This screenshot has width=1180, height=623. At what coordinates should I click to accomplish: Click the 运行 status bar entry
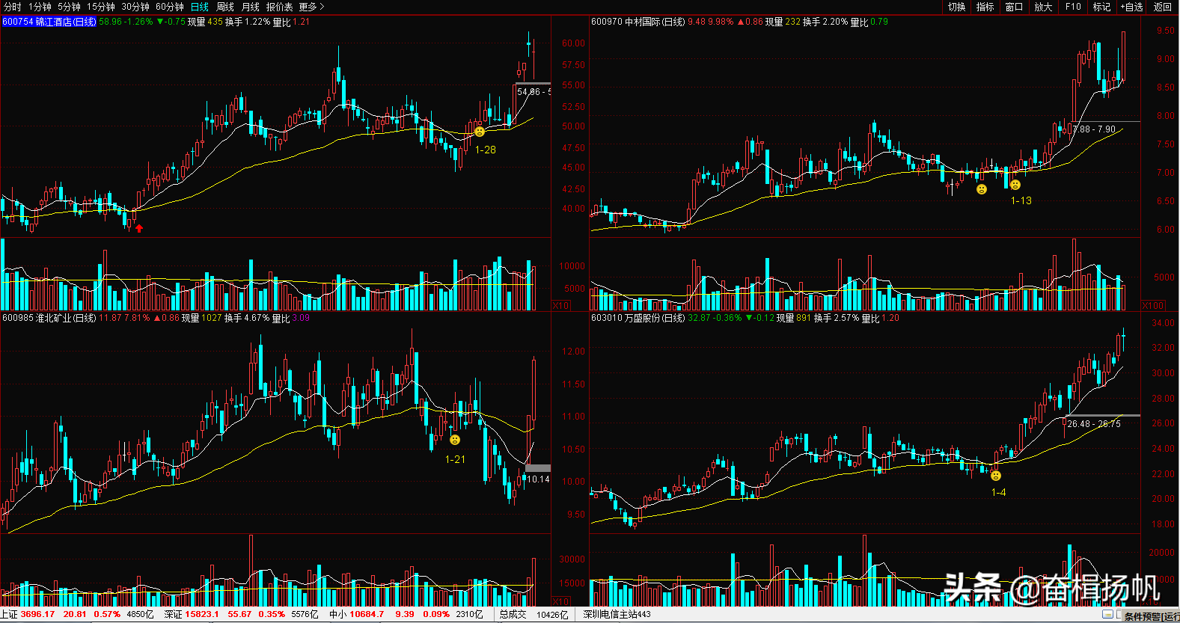[x=1172, y=617]
